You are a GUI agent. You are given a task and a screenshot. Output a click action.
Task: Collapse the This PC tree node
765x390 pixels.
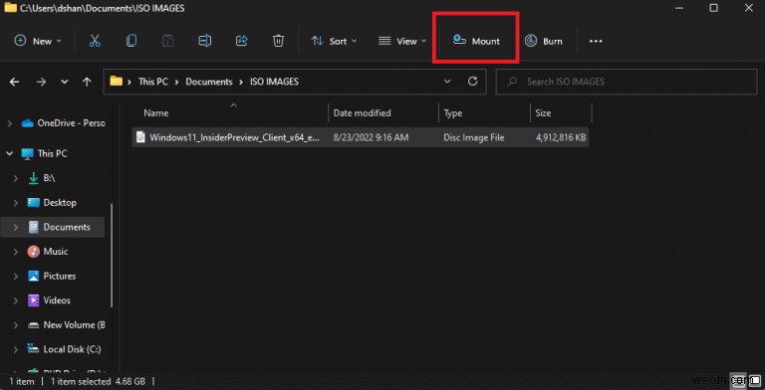[x=9, y=153]
